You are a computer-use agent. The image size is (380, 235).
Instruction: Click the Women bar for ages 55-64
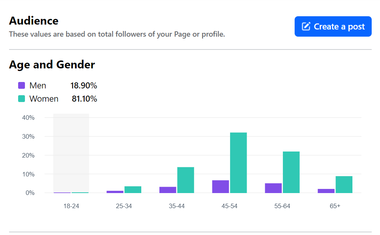point(291,172)
